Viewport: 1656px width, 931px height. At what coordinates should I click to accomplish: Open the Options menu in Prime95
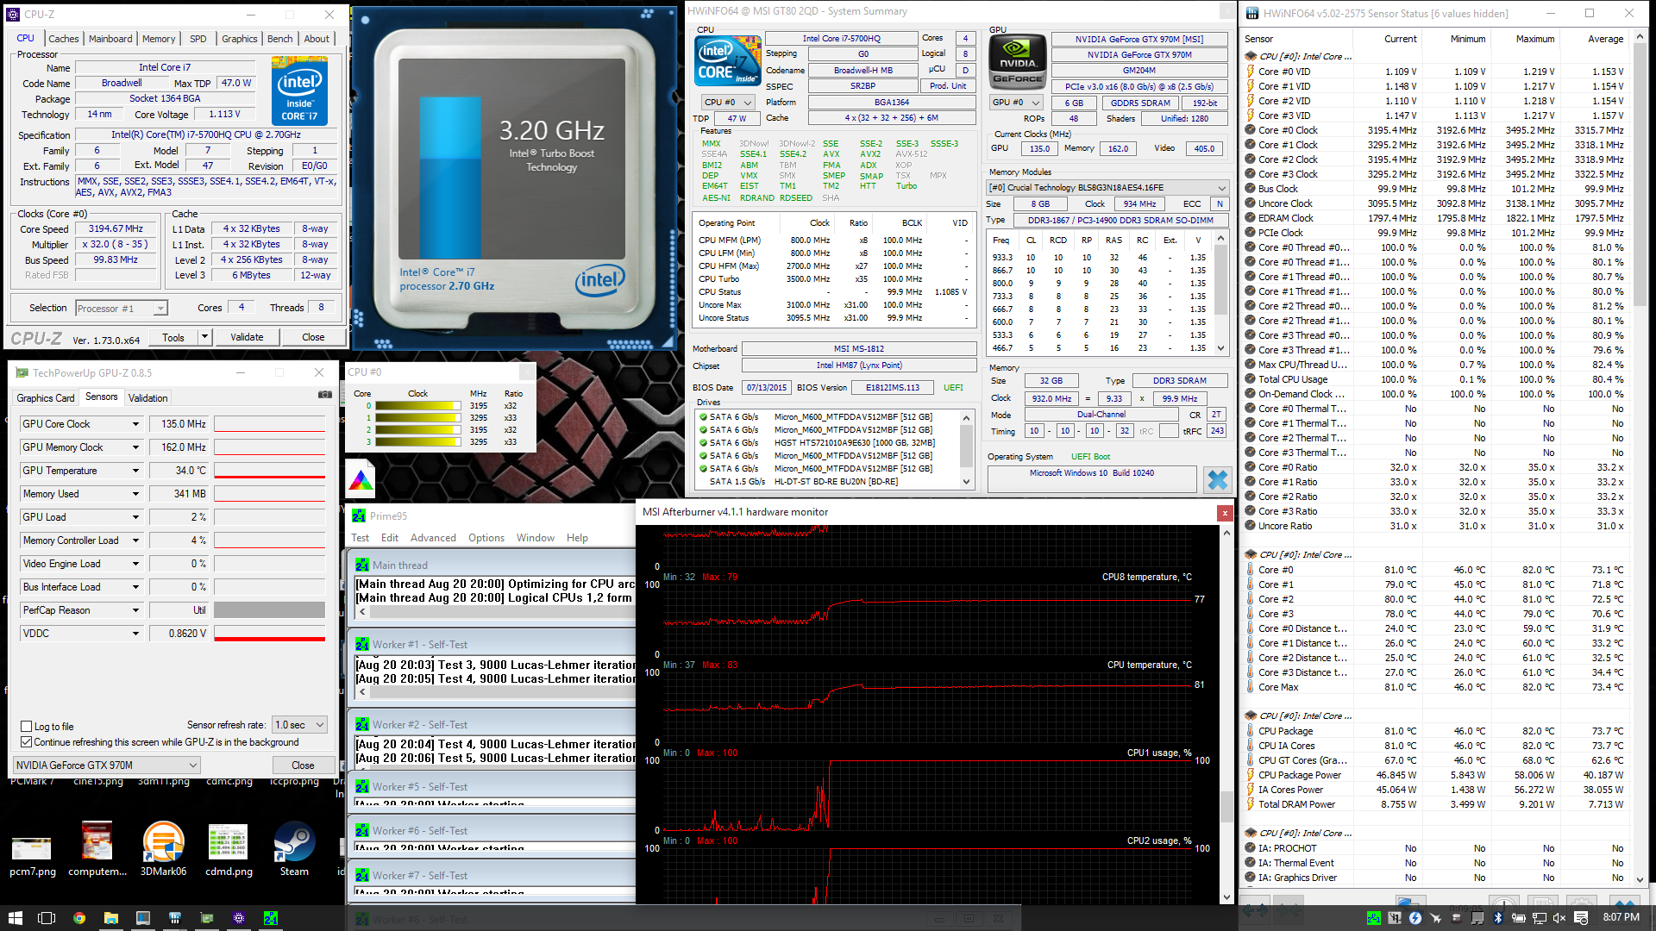[x=486, y=538]
